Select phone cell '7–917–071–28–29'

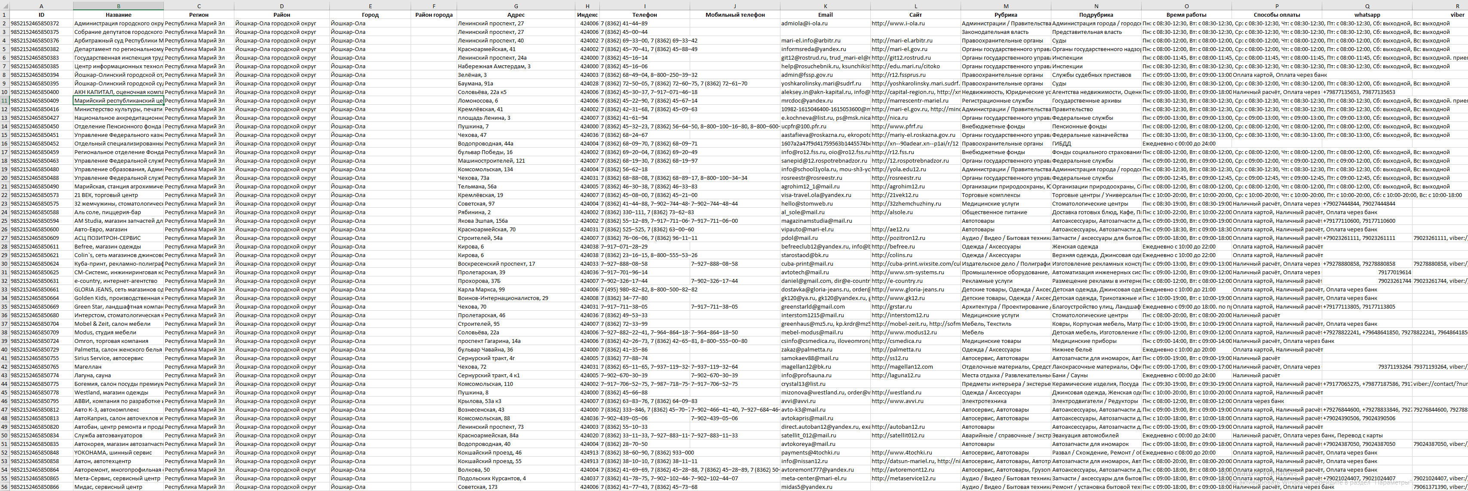pos(645,247)
